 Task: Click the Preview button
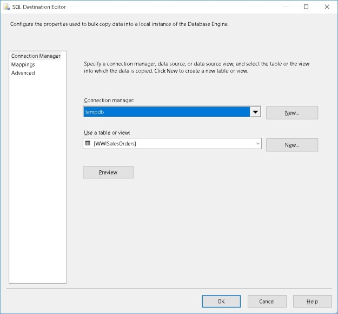[x=108, y=172]
